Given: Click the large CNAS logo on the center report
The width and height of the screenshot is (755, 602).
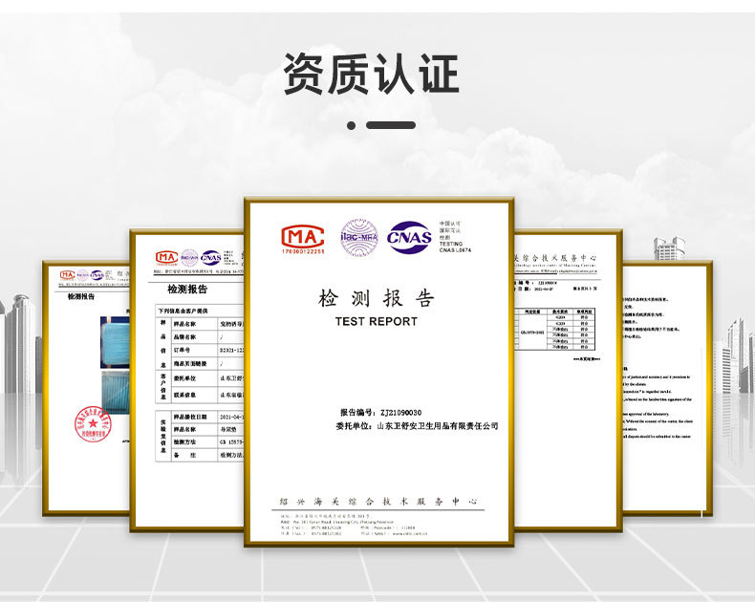Looking at the screenshot, I should tap(409, 237).
